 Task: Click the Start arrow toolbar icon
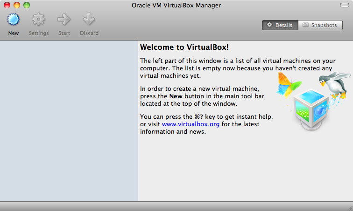(x=64, y=20)
